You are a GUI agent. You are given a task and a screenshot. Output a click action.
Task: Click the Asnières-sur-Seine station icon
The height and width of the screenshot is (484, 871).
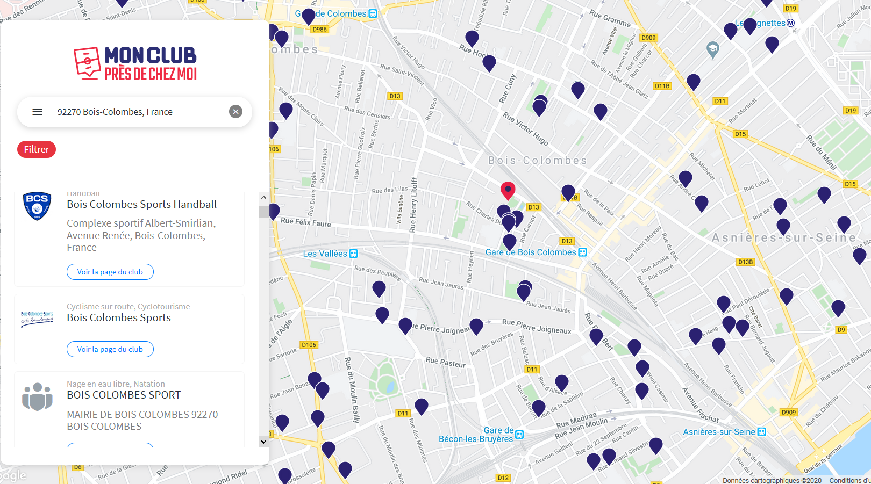pyautogui.click(x=762, y=432)
